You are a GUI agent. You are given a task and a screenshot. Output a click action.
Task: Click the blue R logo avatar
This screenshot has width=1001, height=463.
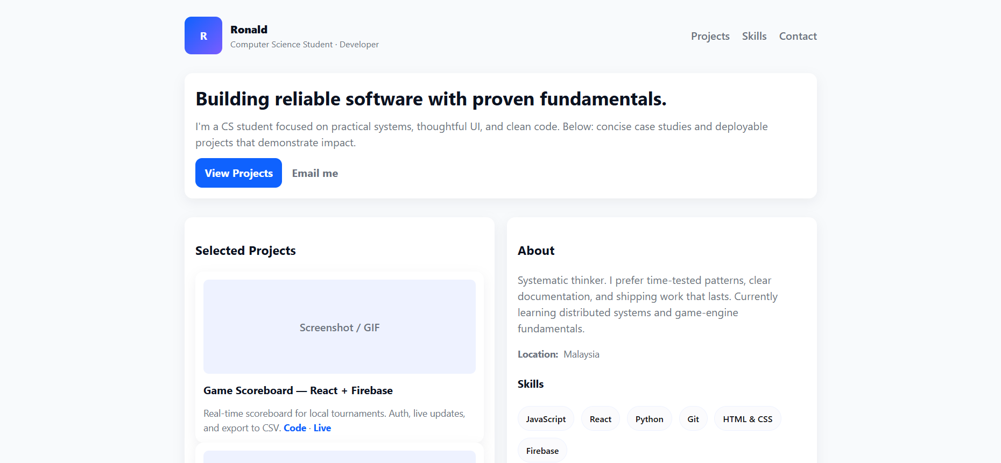(x=203, y=35)
